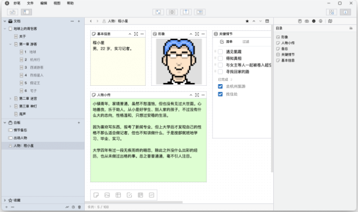
Task: Add a new document with 文档 plus
Action: click(x=79, y=21)
